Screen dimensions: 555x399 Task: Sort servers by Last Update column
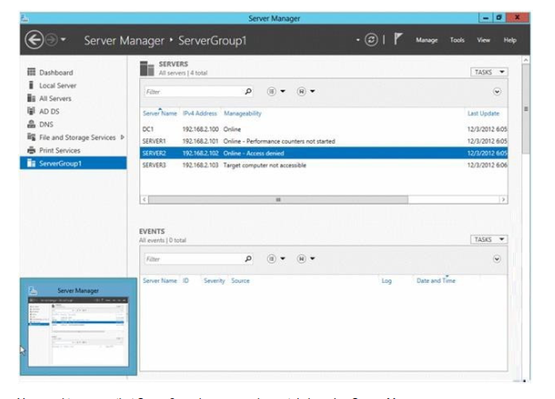tap(483, 113)
